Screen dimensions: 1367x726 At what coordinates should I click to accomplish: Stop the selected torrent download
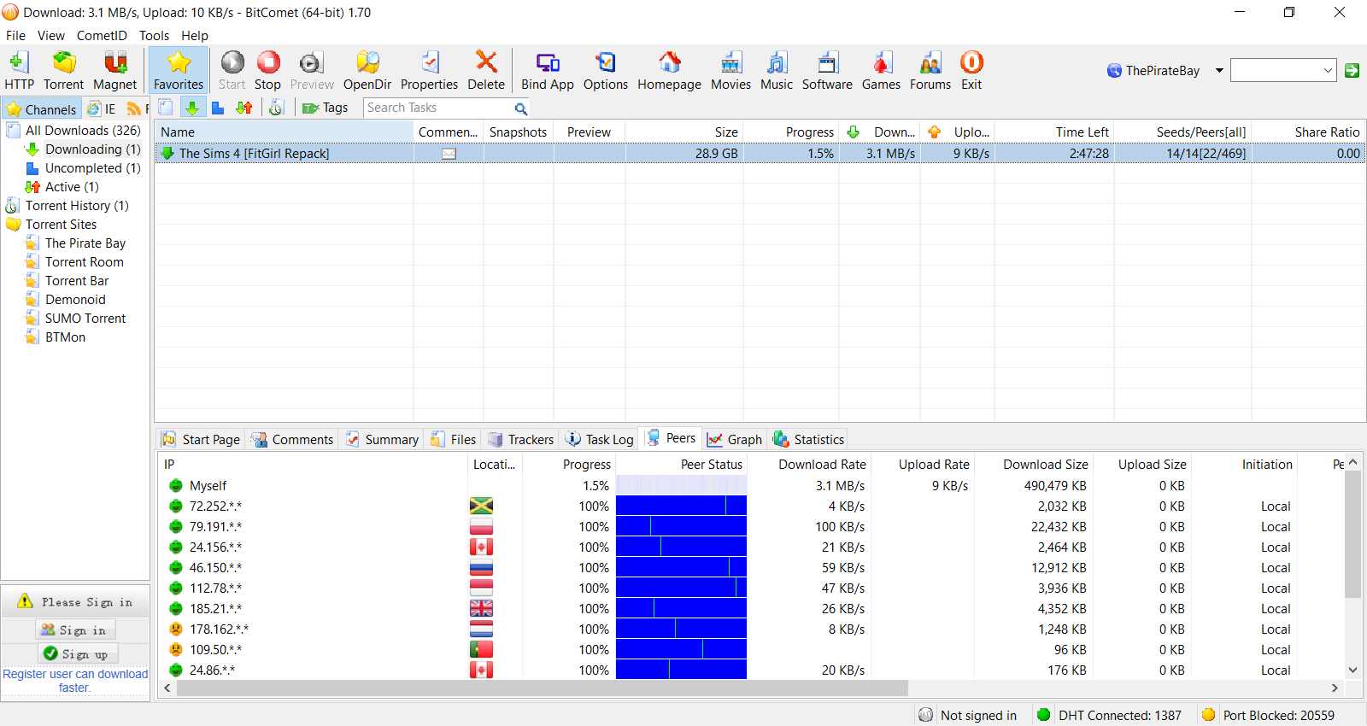click(x=267, y=70)
